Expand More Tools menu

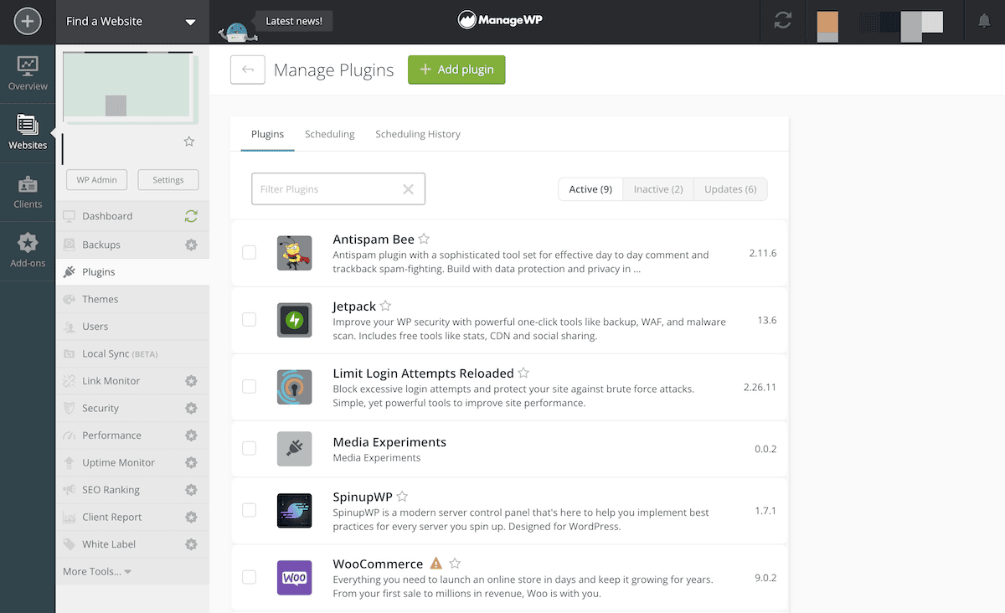(x=97, y=571)
